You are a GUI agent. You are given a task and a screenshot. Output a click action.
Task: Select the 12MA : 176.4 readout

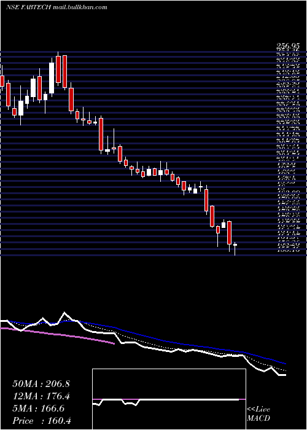tap(41, 396)
